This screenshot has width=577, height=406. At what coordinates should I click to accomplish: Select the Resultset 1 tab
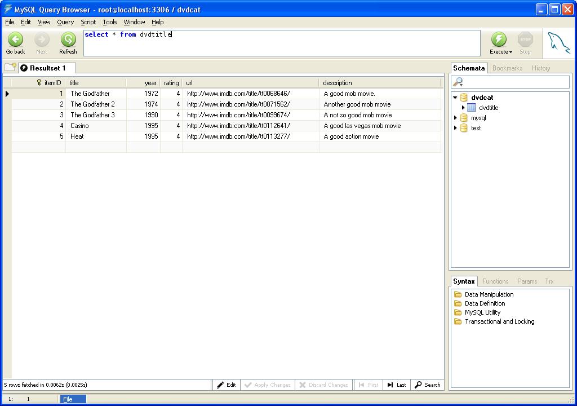pyautogui.click(x=47, y=68)
